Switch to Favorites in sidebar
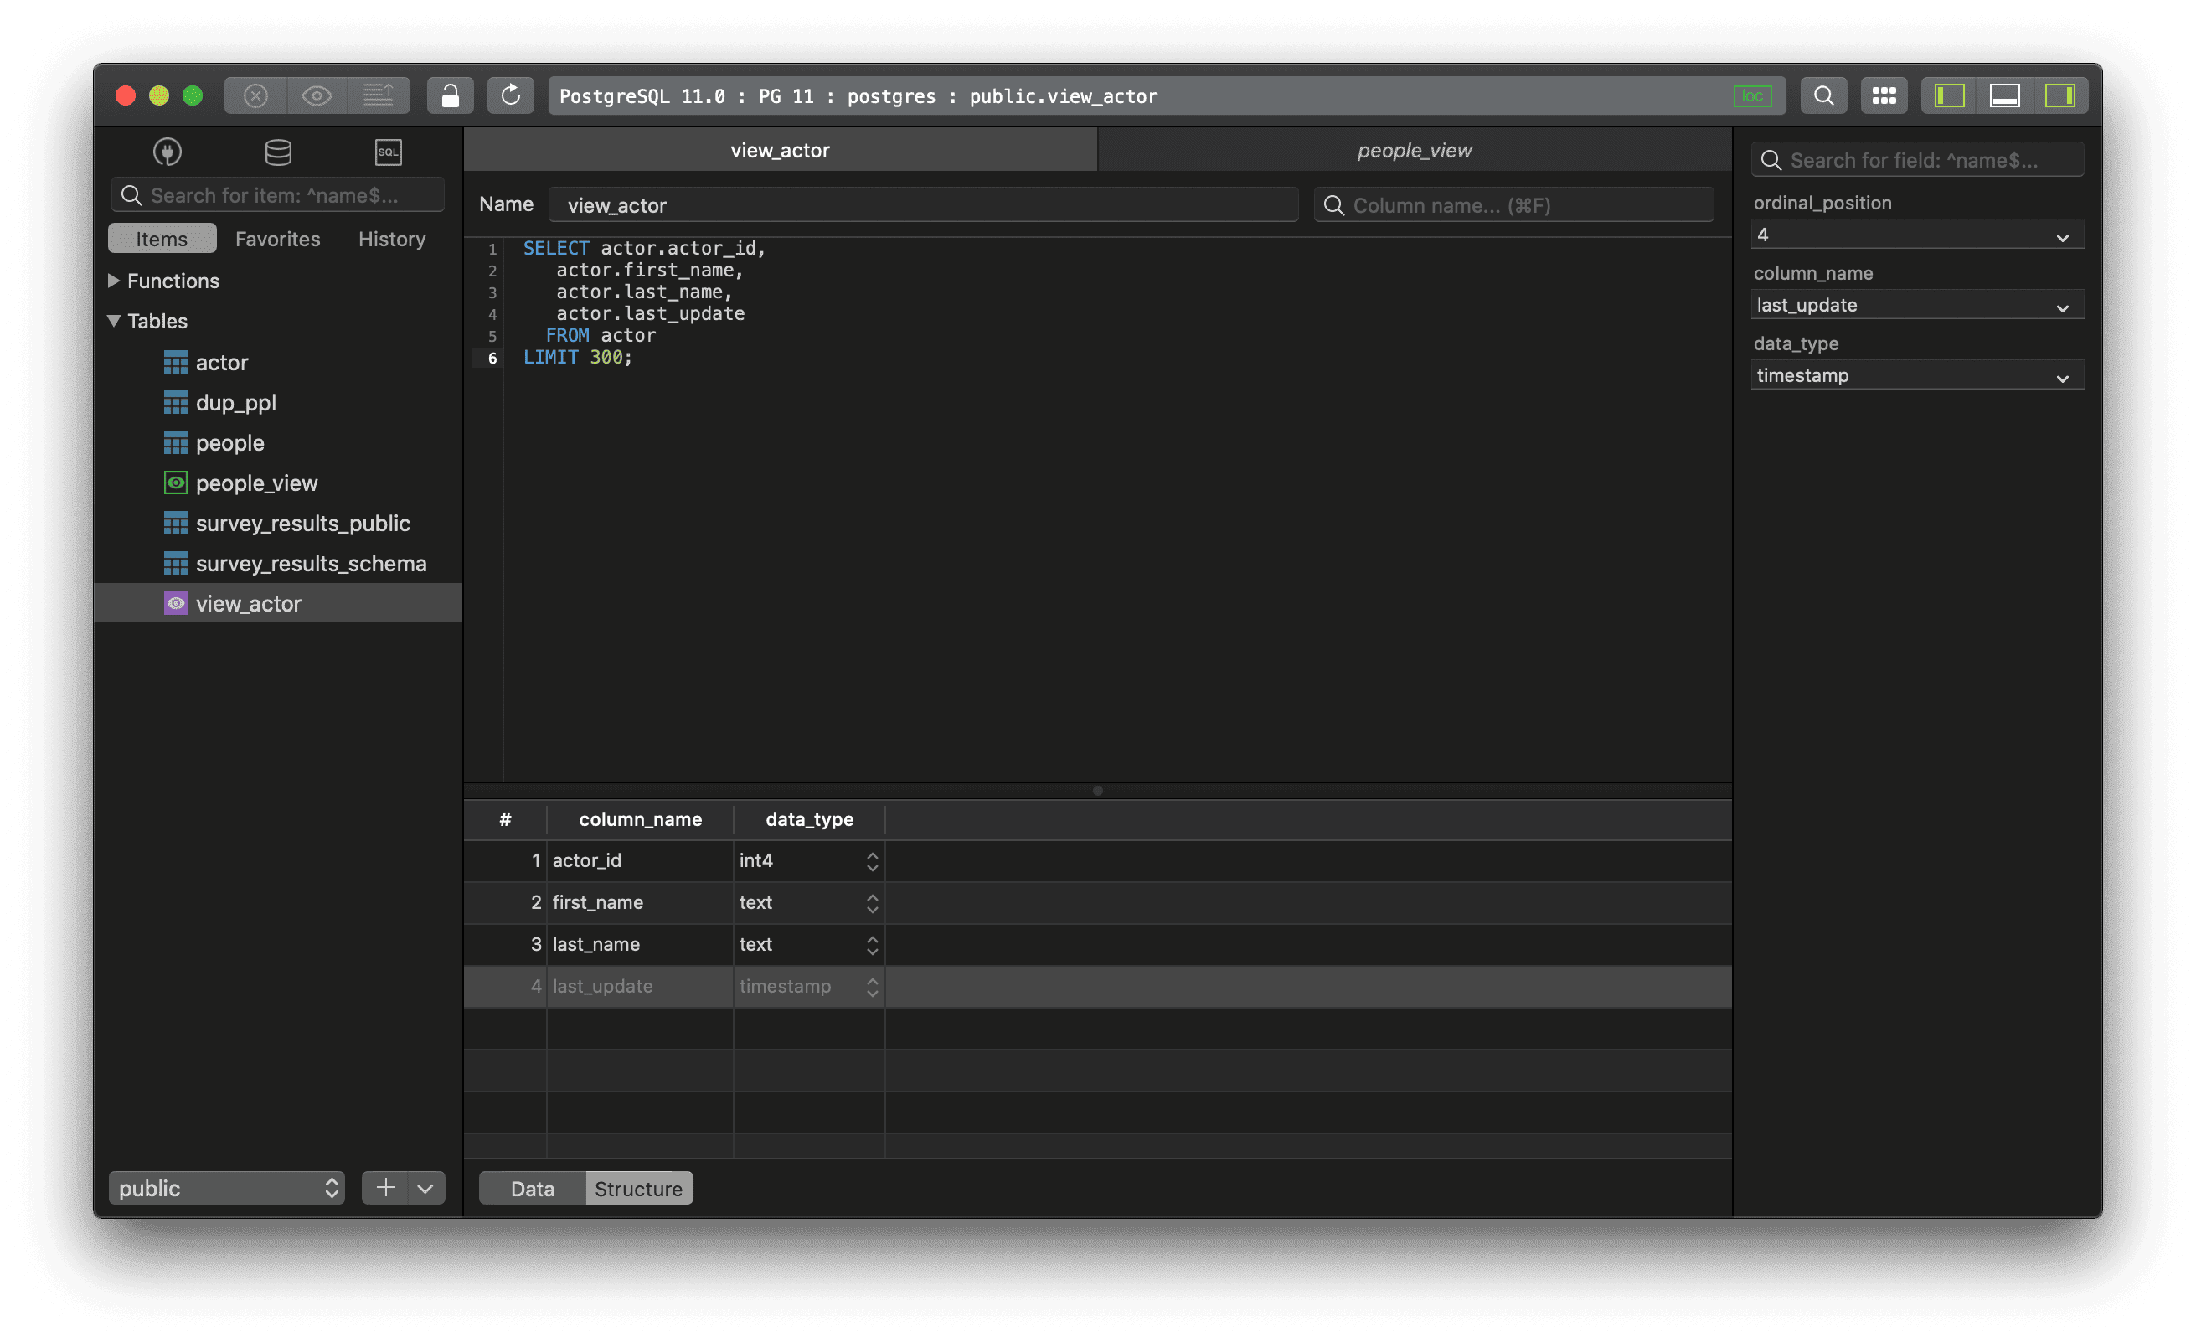 [x=277, y=239]
